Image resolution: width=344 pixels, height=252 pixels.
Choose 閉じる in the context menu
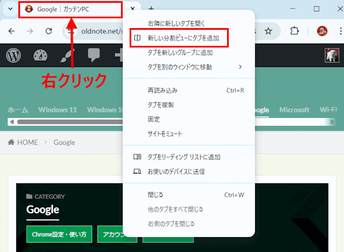pos(189,195)
